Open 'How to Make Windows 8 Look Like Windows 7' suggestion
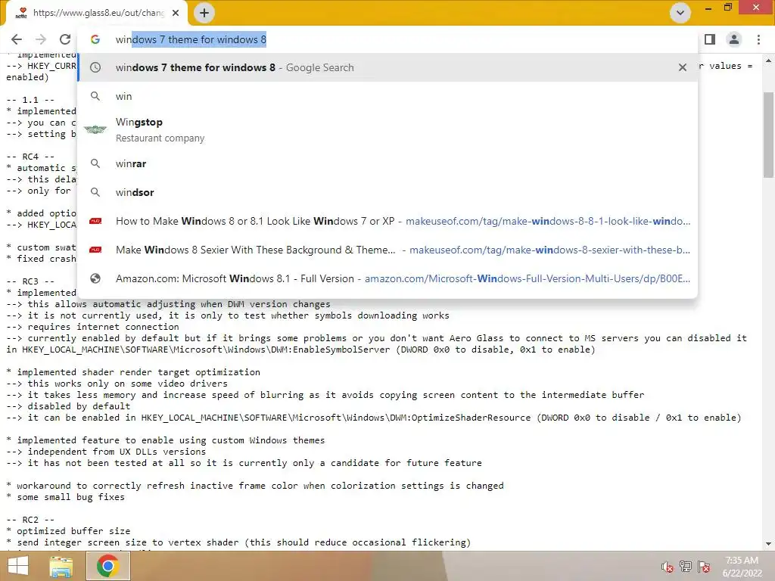 point(387,221)
